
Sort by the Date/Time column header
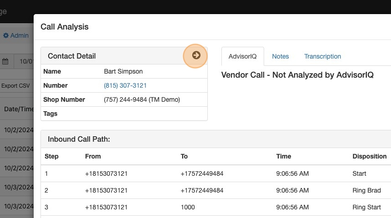coord(18,109)
